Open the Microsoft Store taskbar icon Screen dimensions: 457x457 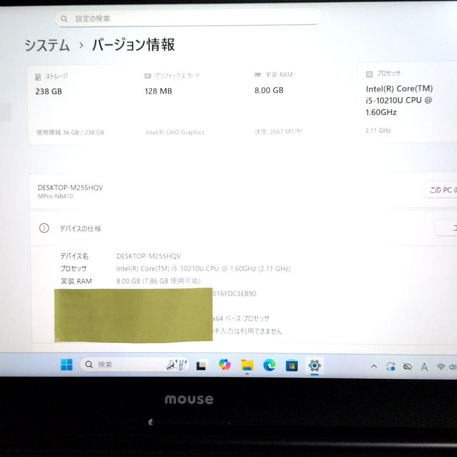292,365
